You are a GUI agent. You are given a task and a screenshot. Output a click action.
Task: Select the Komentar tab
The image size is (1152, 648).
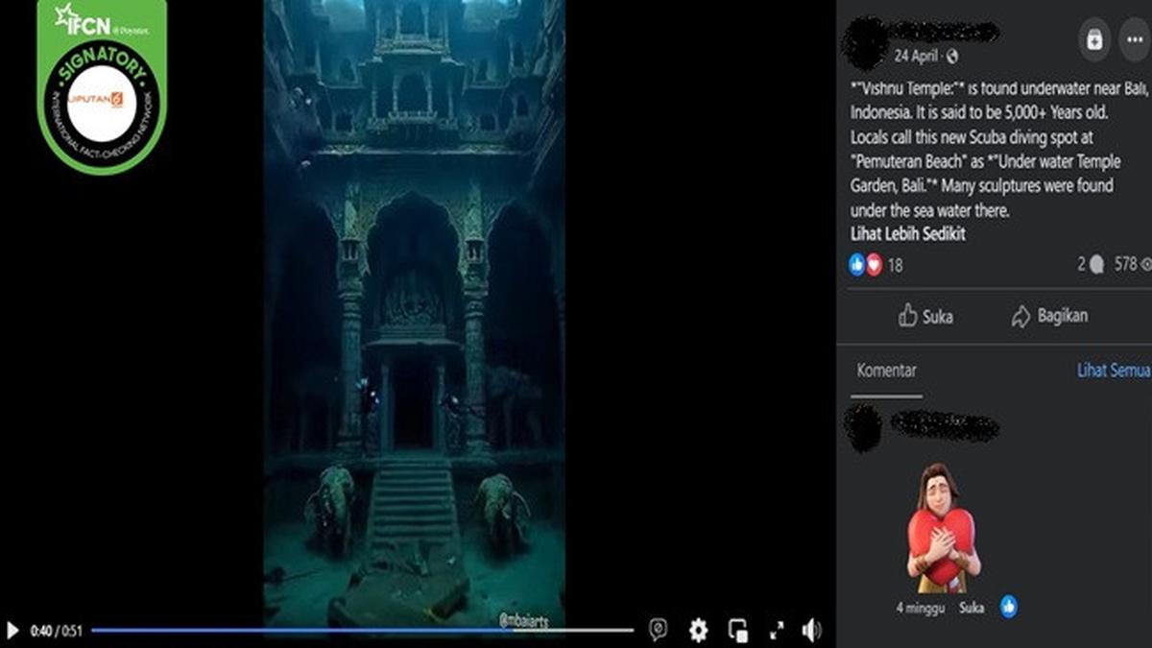886,371
